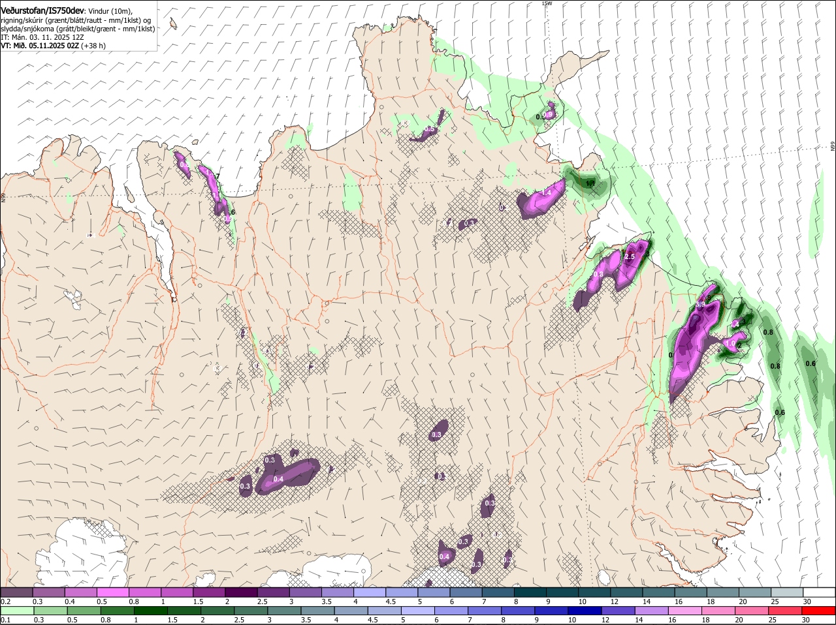Pick the dark teal 8 swatch, upper legend row
The image size is (836, 625).
tap(530, 592)
